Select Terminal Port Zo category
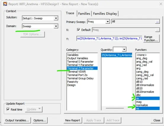The image size is (164, 126). click(77, 75)
